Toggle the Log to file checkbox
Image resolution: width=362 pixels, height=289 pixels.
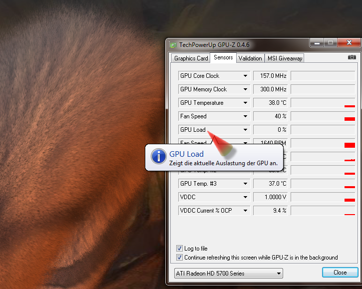tap(179, 249)
